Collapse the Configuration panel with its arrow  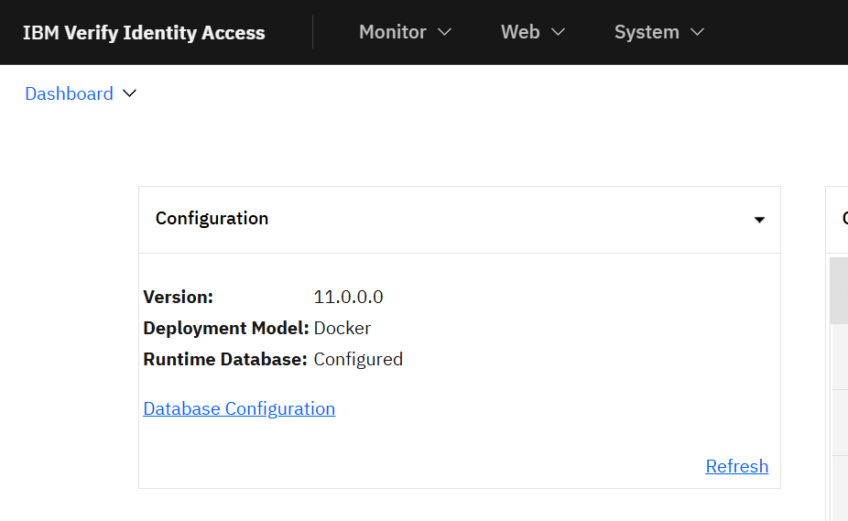coord(759,220)
